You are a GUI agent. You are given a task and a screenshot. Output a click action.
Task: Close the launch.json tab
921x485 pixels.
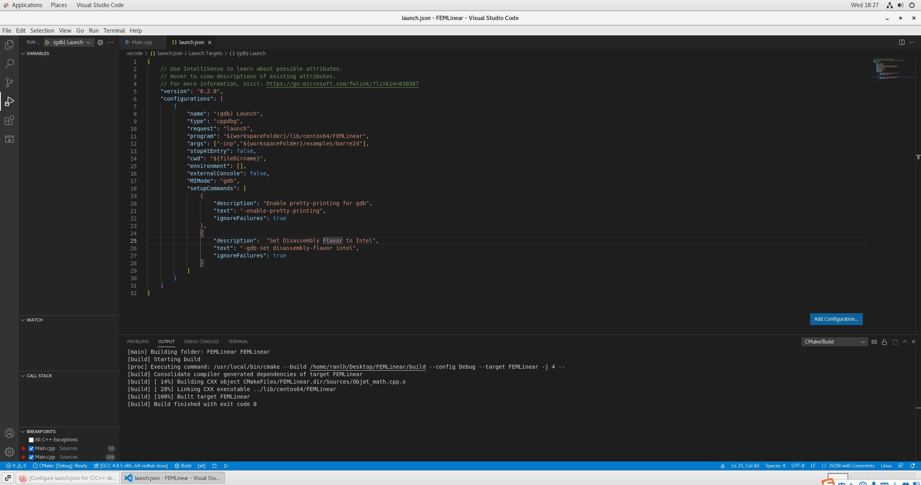[x=210, y=42]
